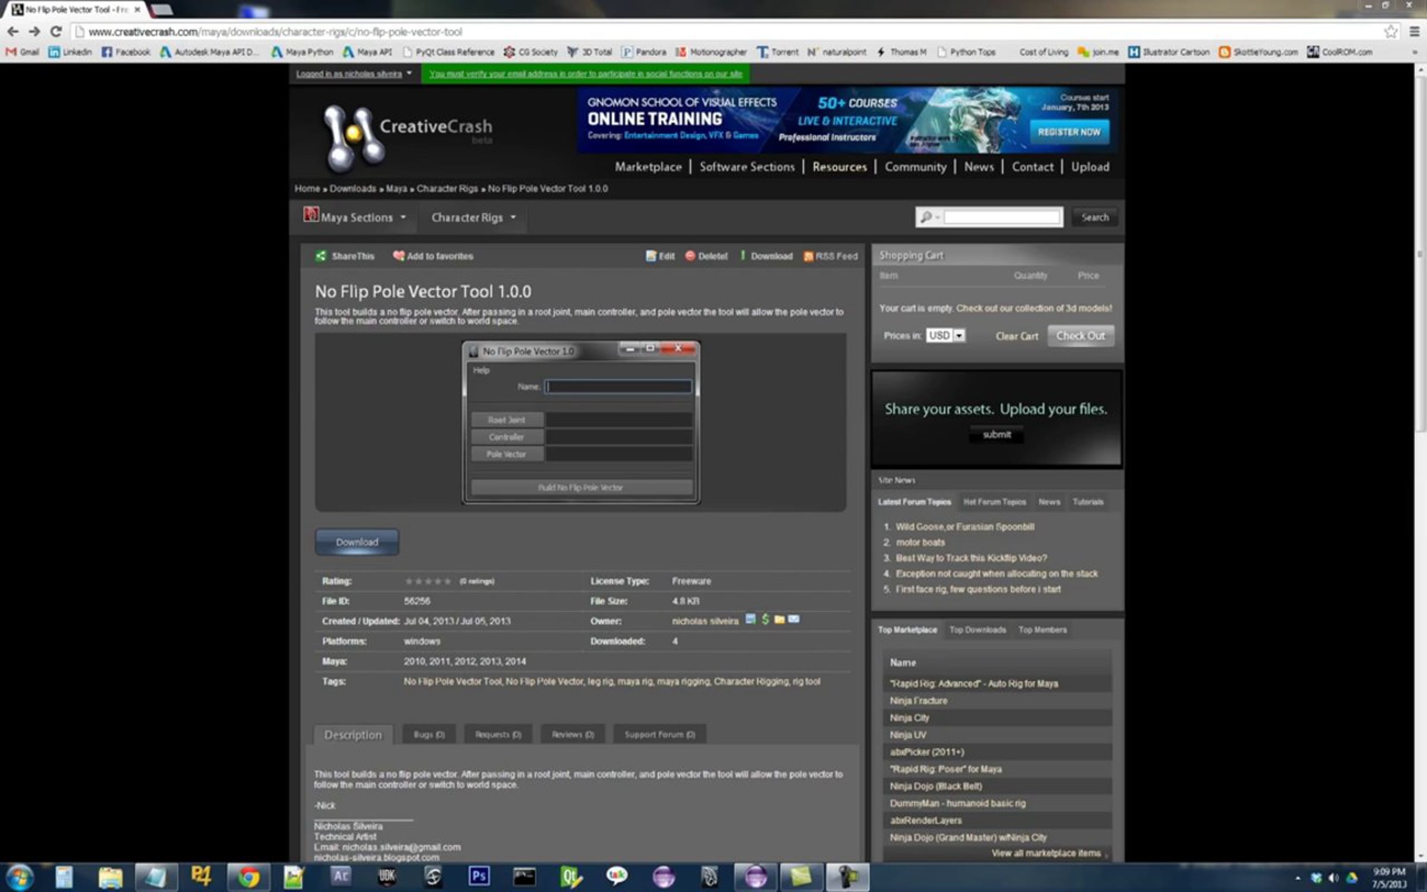
Task: Click the Search button
Action: click(x=1095, y=218)
